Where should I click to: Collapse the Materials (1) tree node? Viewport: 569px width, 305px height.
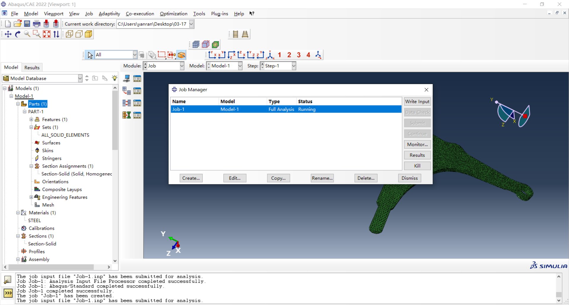[18, 213]
